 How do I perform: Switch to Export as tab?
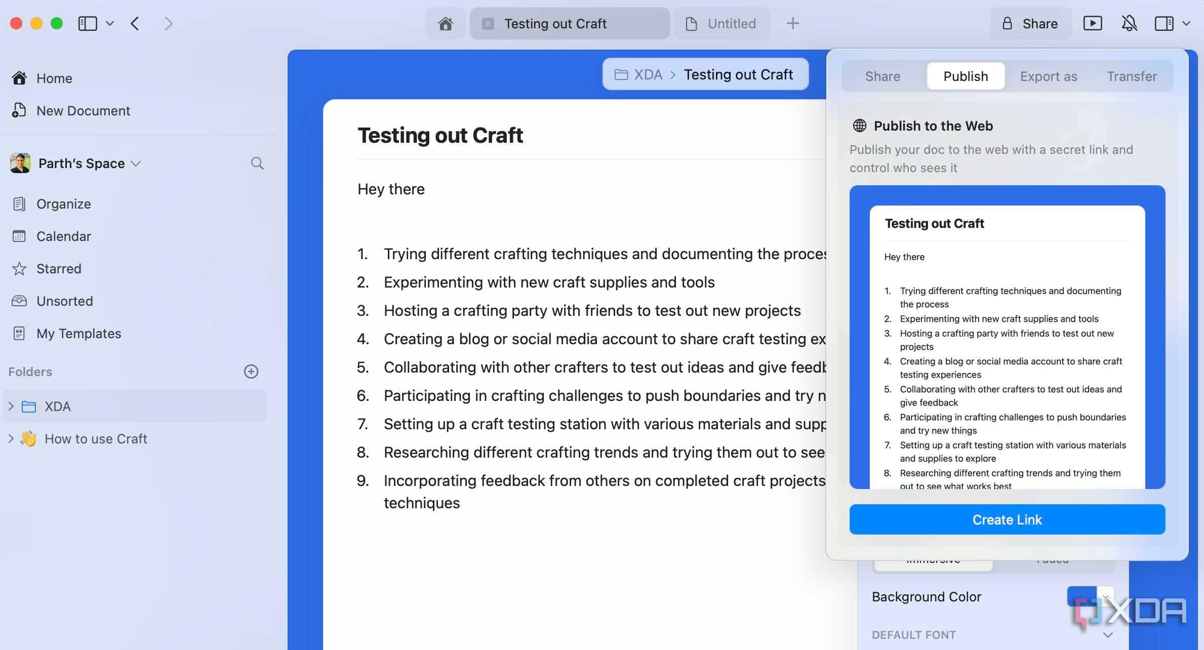click(1049, 76)
